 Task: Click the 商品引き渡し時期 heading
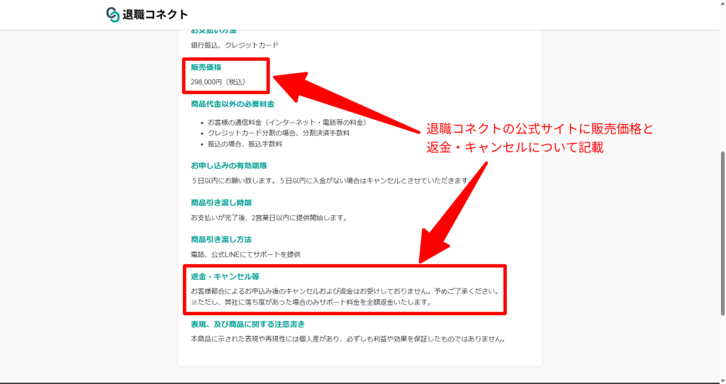(221, 203)
